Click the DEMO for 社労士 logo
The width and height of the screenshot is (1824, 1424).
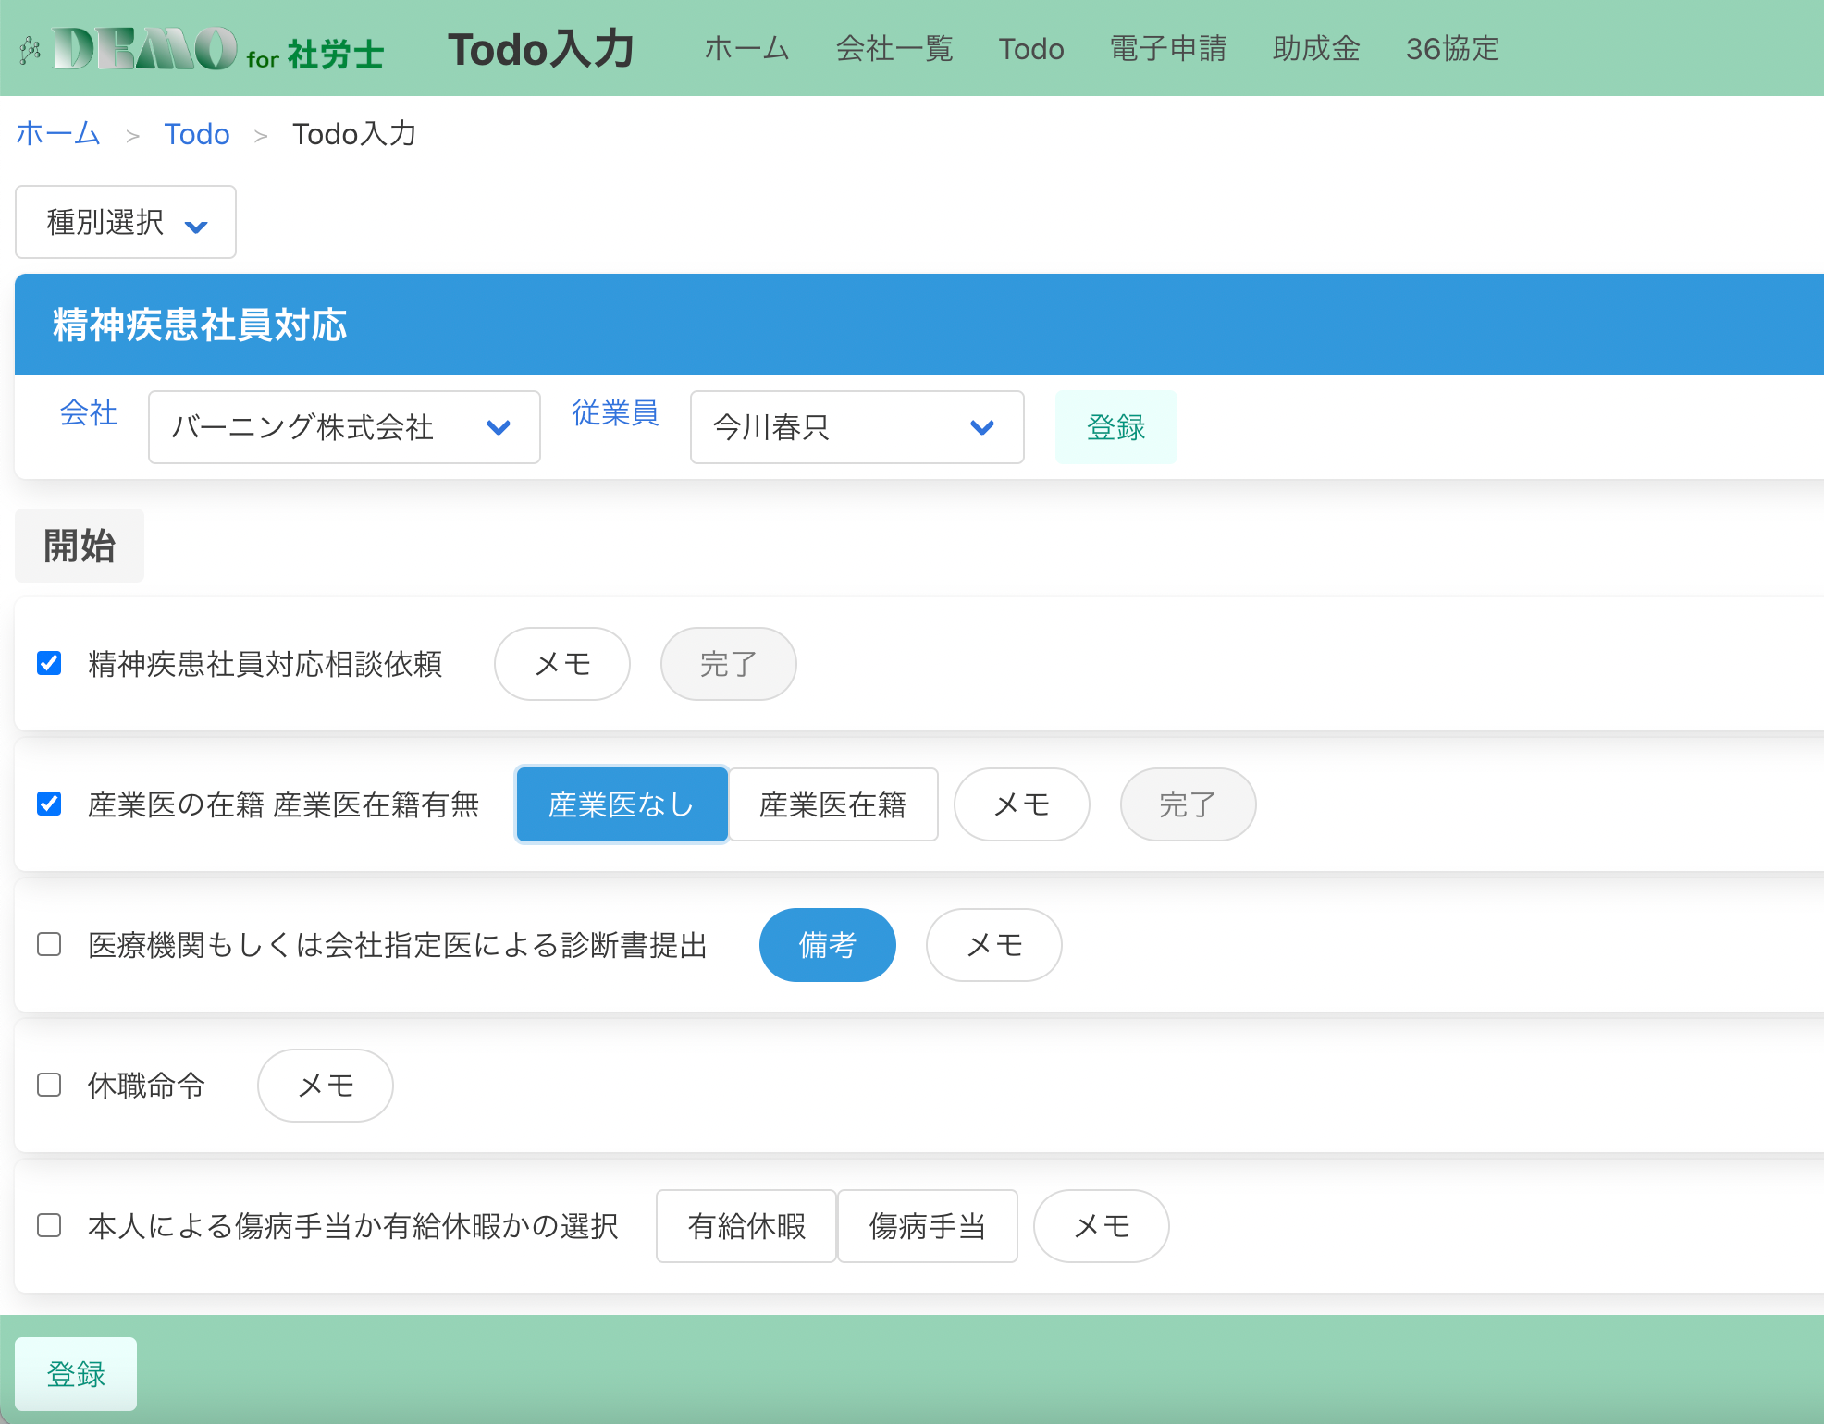(202, 49)
